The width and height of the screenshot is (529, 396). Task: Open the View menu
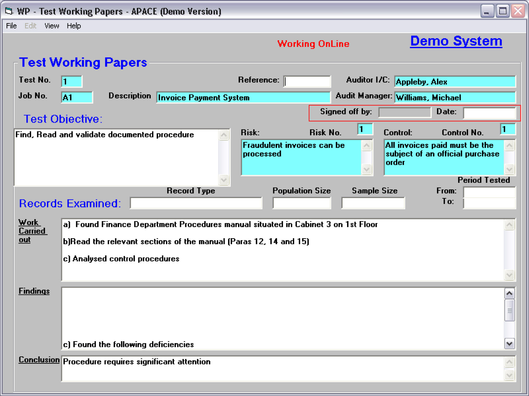[52, 26]
